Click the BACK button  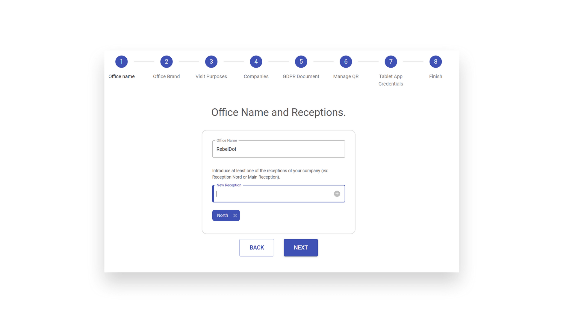pyautogui.click(x=257, y=248)
